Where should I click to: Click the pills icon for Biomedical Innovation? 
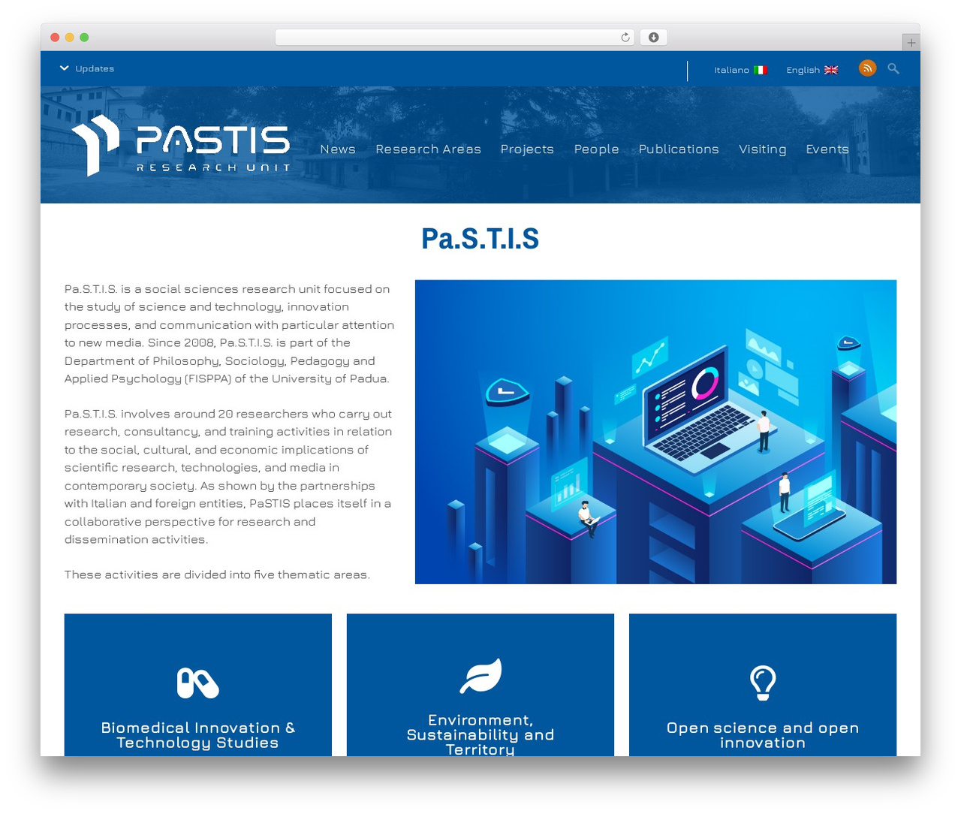[x=198, y=683]
